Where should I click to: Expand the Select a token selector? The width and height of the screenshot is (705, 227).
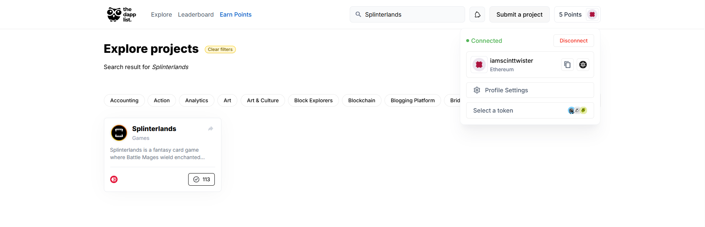click(530, 110)
